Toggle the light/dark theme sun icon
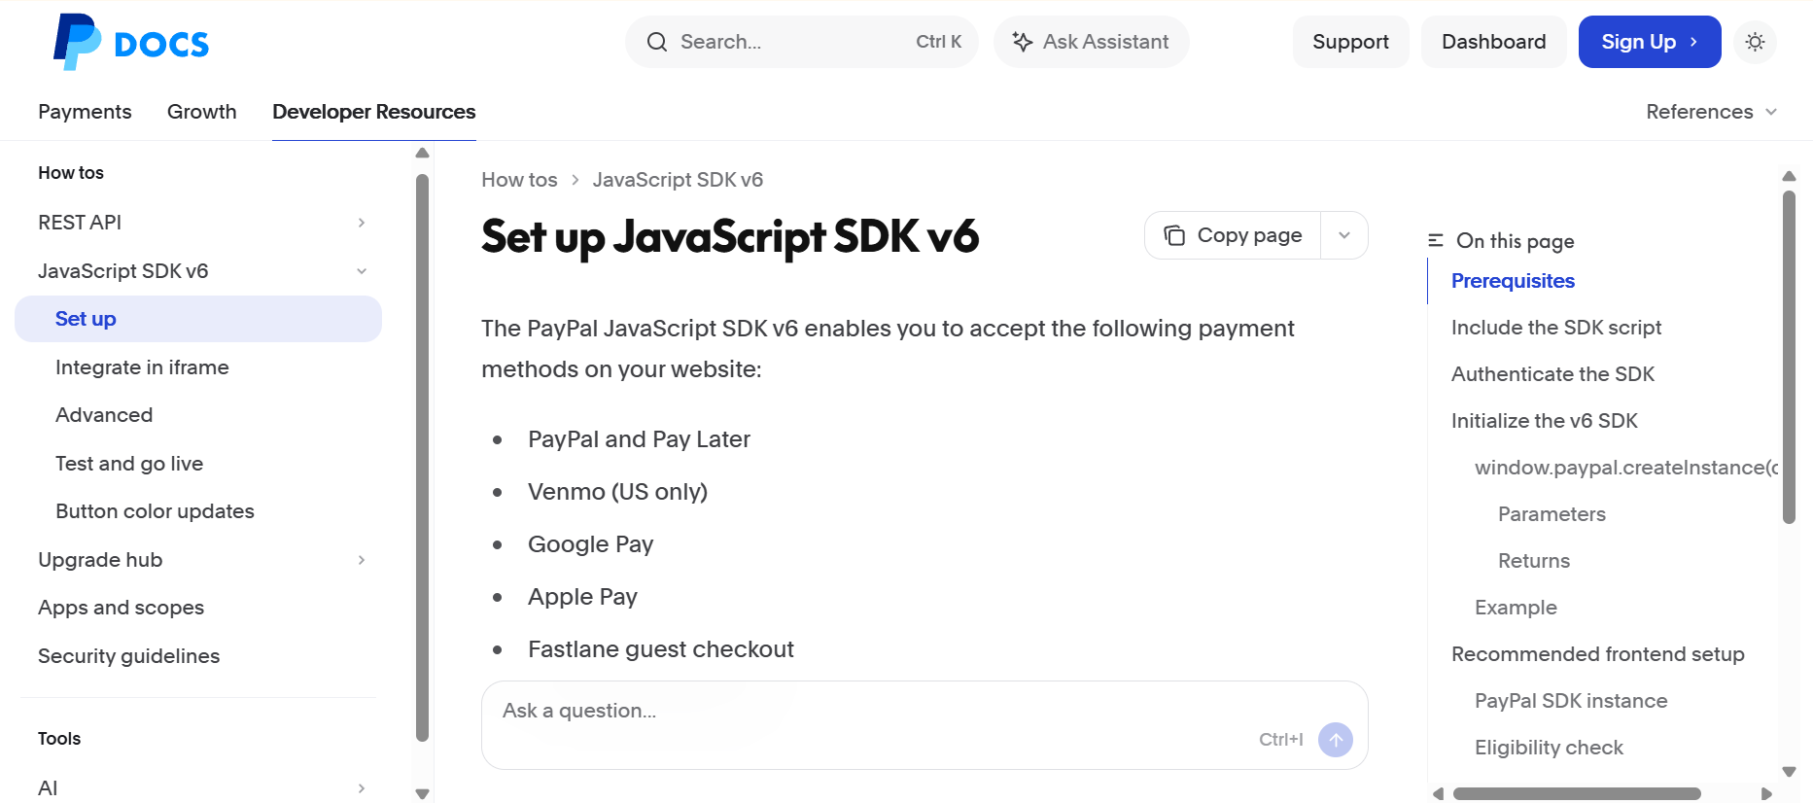Screen dimensions: 1813x803 1755,42
